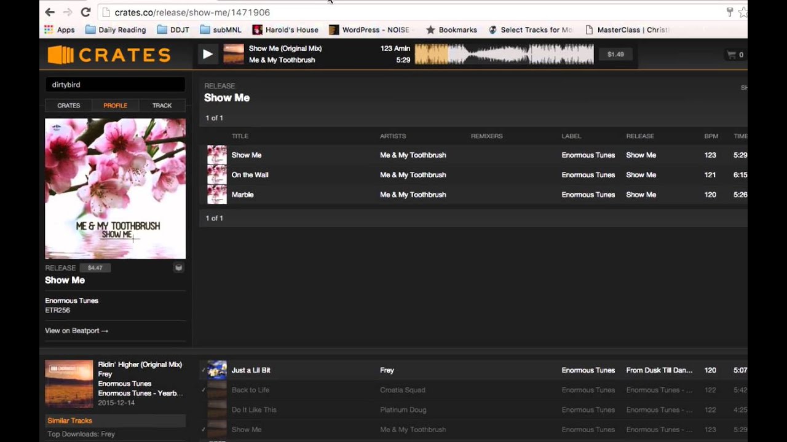Open MasterClass bookmark
Viewport: 787px width, 442px height.
pyautogui.click(x=627, y=29)
